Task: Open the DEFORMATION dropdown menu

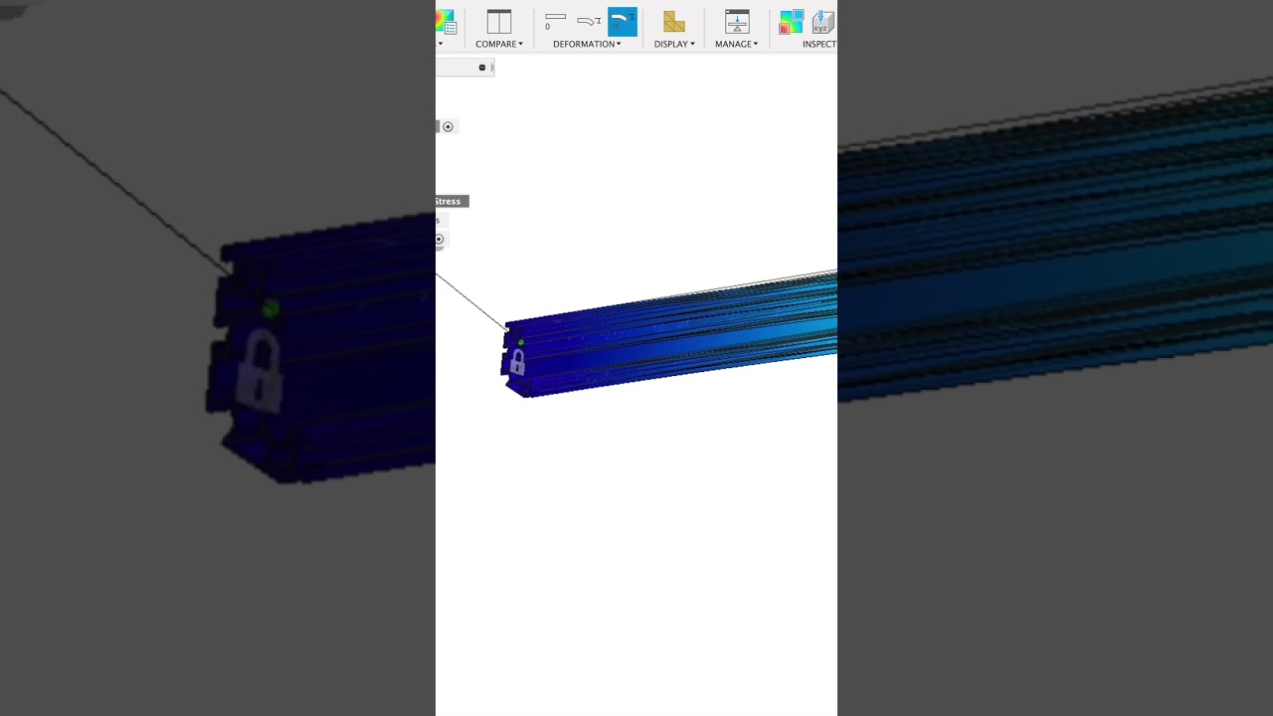Action: (587, 44)
